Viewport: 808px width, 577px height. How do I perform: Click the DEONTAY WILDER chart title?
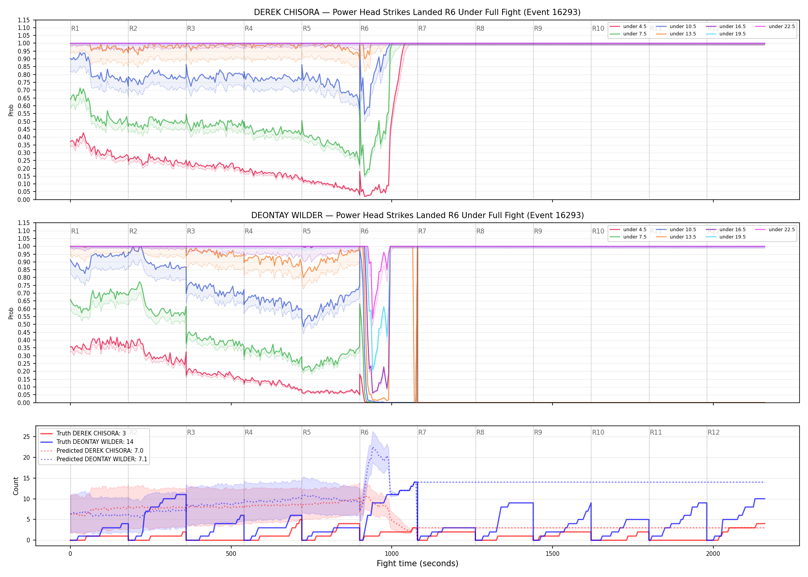(417, 215)
